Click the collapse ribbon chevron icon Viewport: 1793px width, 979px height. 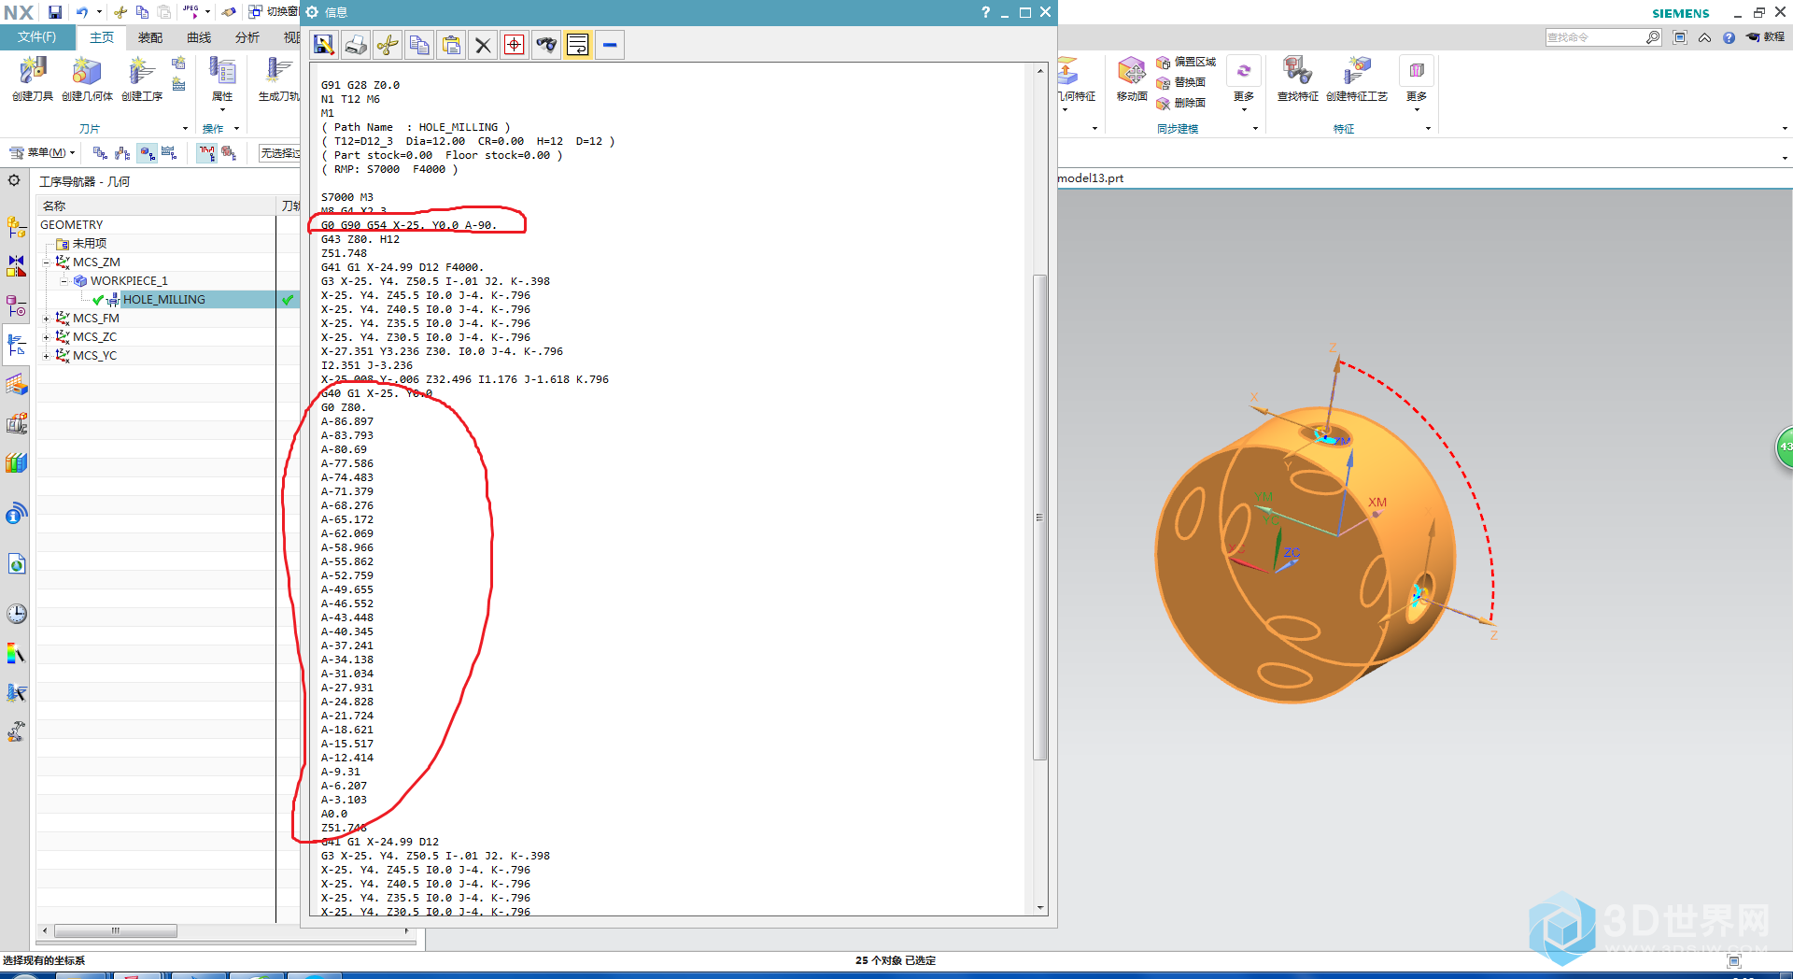[1705, 37]
